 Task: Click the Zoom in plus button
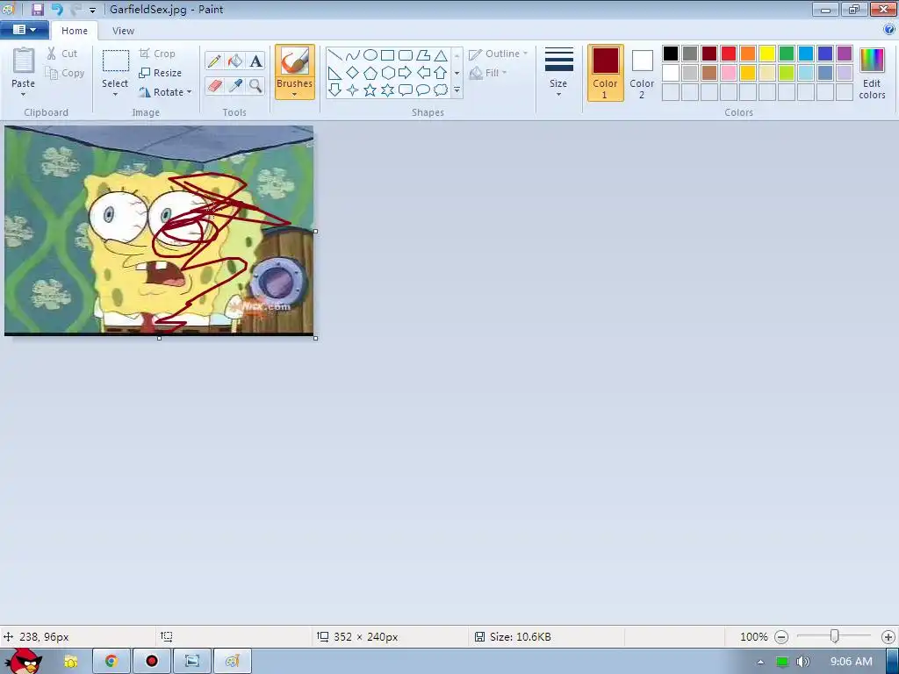[888, 637]
